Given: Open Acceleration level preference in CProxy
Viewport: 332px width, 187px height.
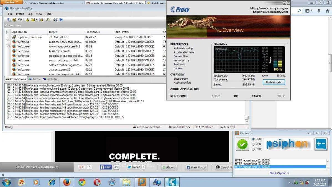Looking at the screenshot, I should click(184, 52).
